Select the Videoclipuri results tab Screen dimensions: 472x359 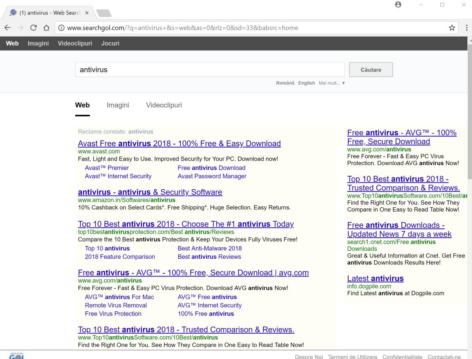164,105
